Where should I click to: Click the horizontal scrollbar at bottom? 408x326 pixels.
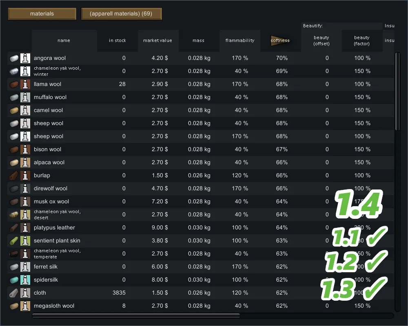136,315
